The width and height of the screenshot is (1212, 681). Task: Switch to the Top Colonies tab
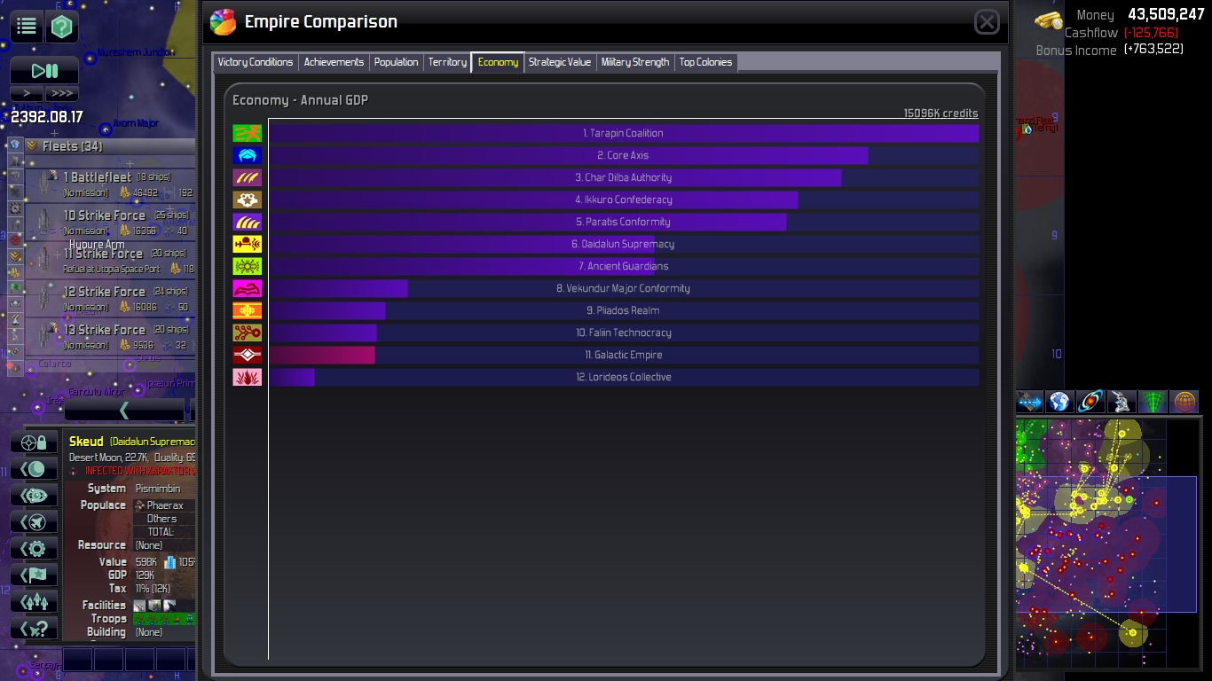click(705, 62)
